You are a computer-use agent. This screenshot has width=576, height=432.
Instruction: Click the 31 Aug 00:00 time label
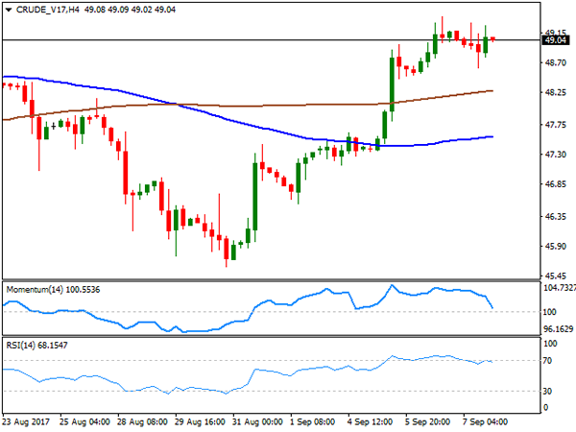pyautogui.click(x=257, y=421)
